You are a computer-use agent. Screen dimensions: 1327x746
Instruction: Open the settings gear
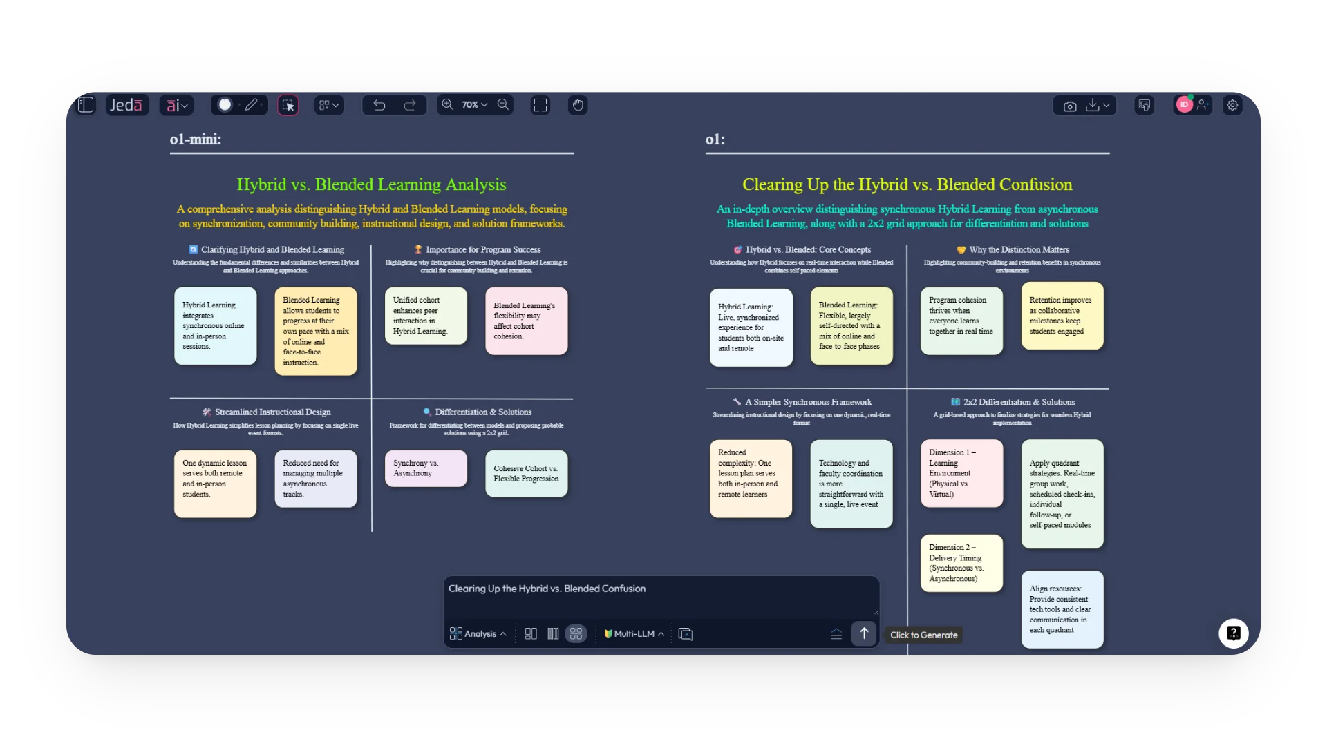point(1232,105)
